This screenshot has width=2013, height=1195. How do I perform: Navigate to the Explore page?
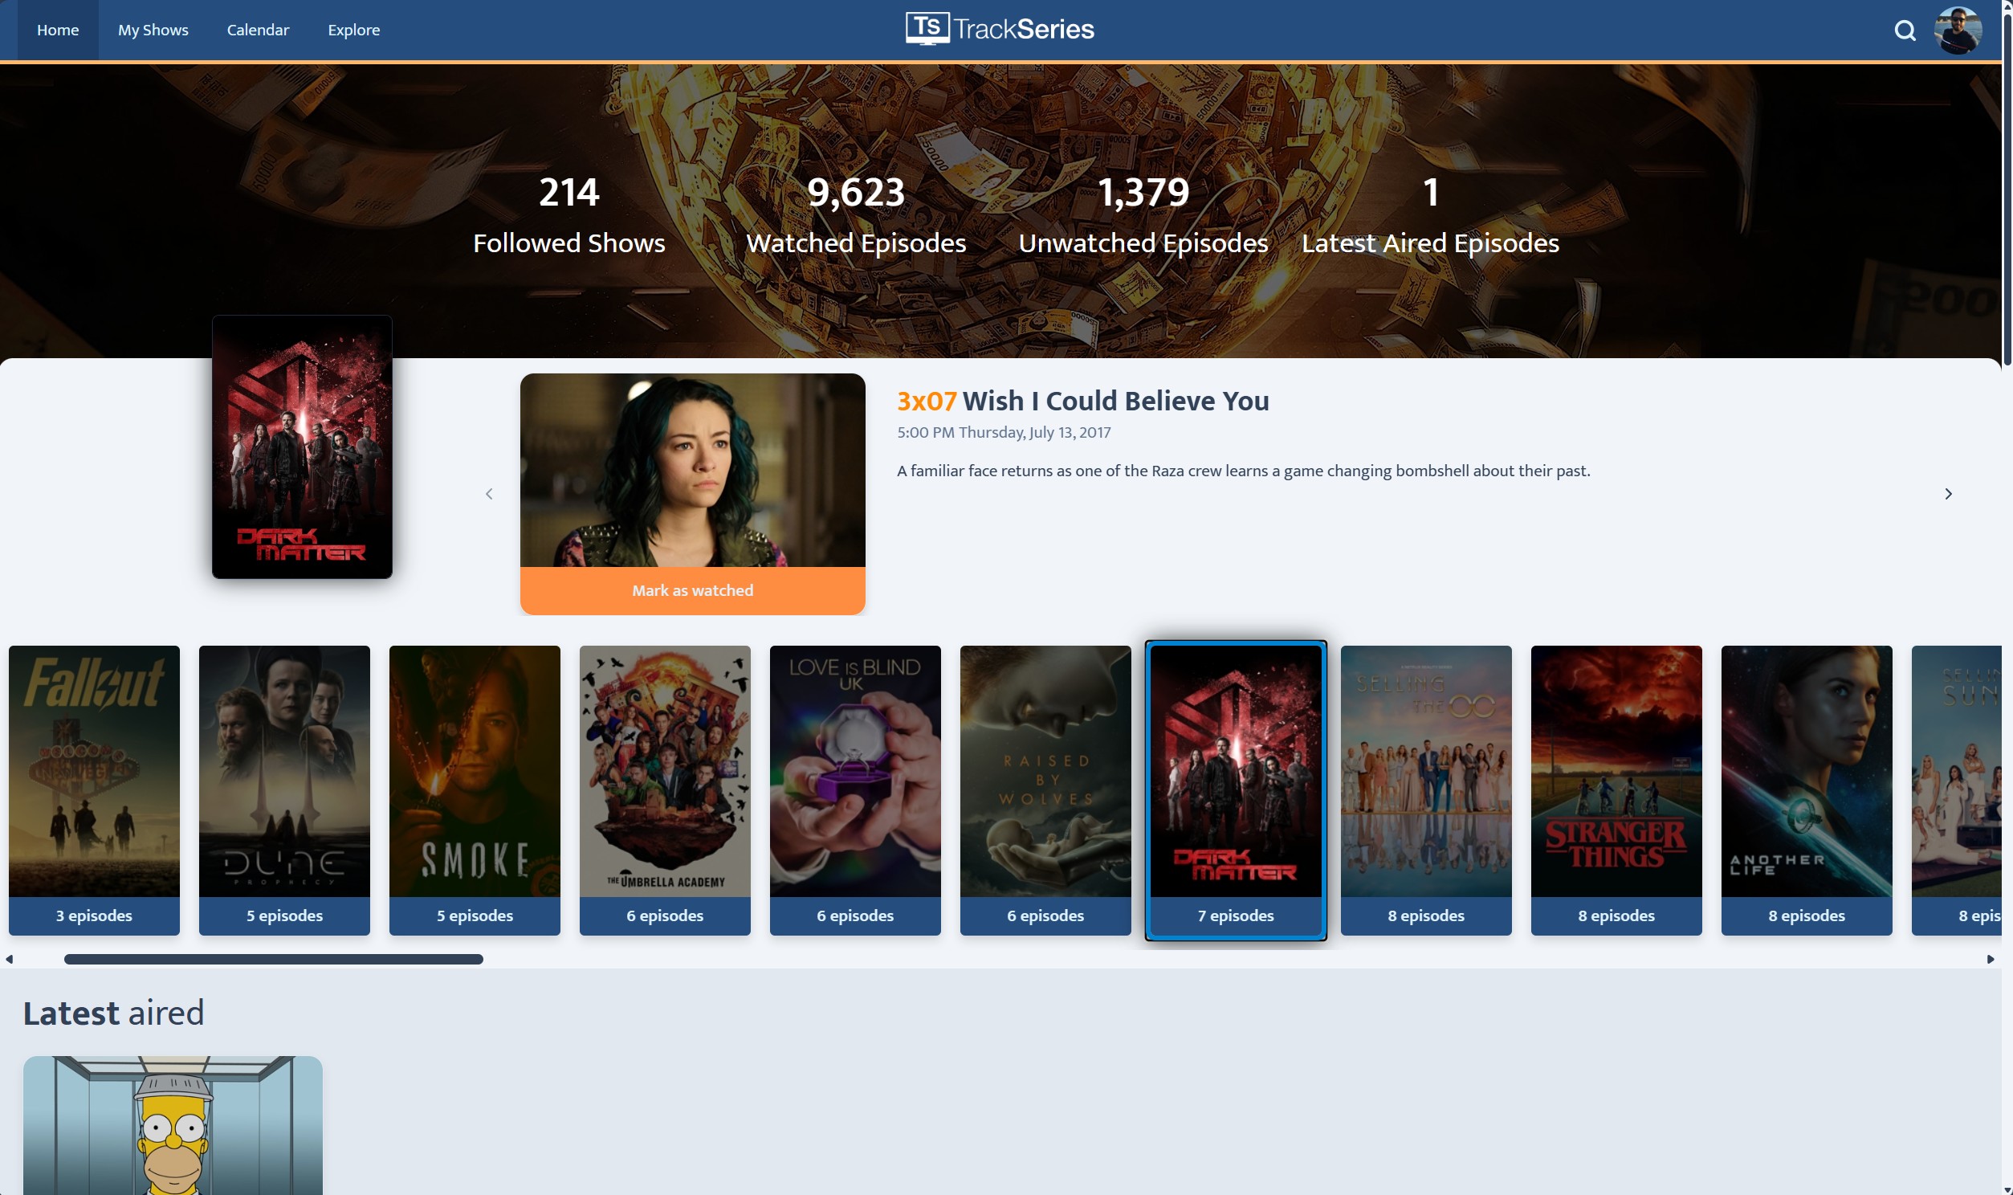(x=353, y=30)
